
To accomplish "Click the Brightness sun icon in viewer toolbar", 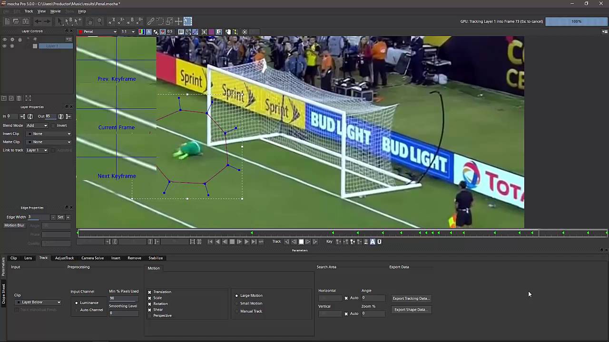I will 245,32.
